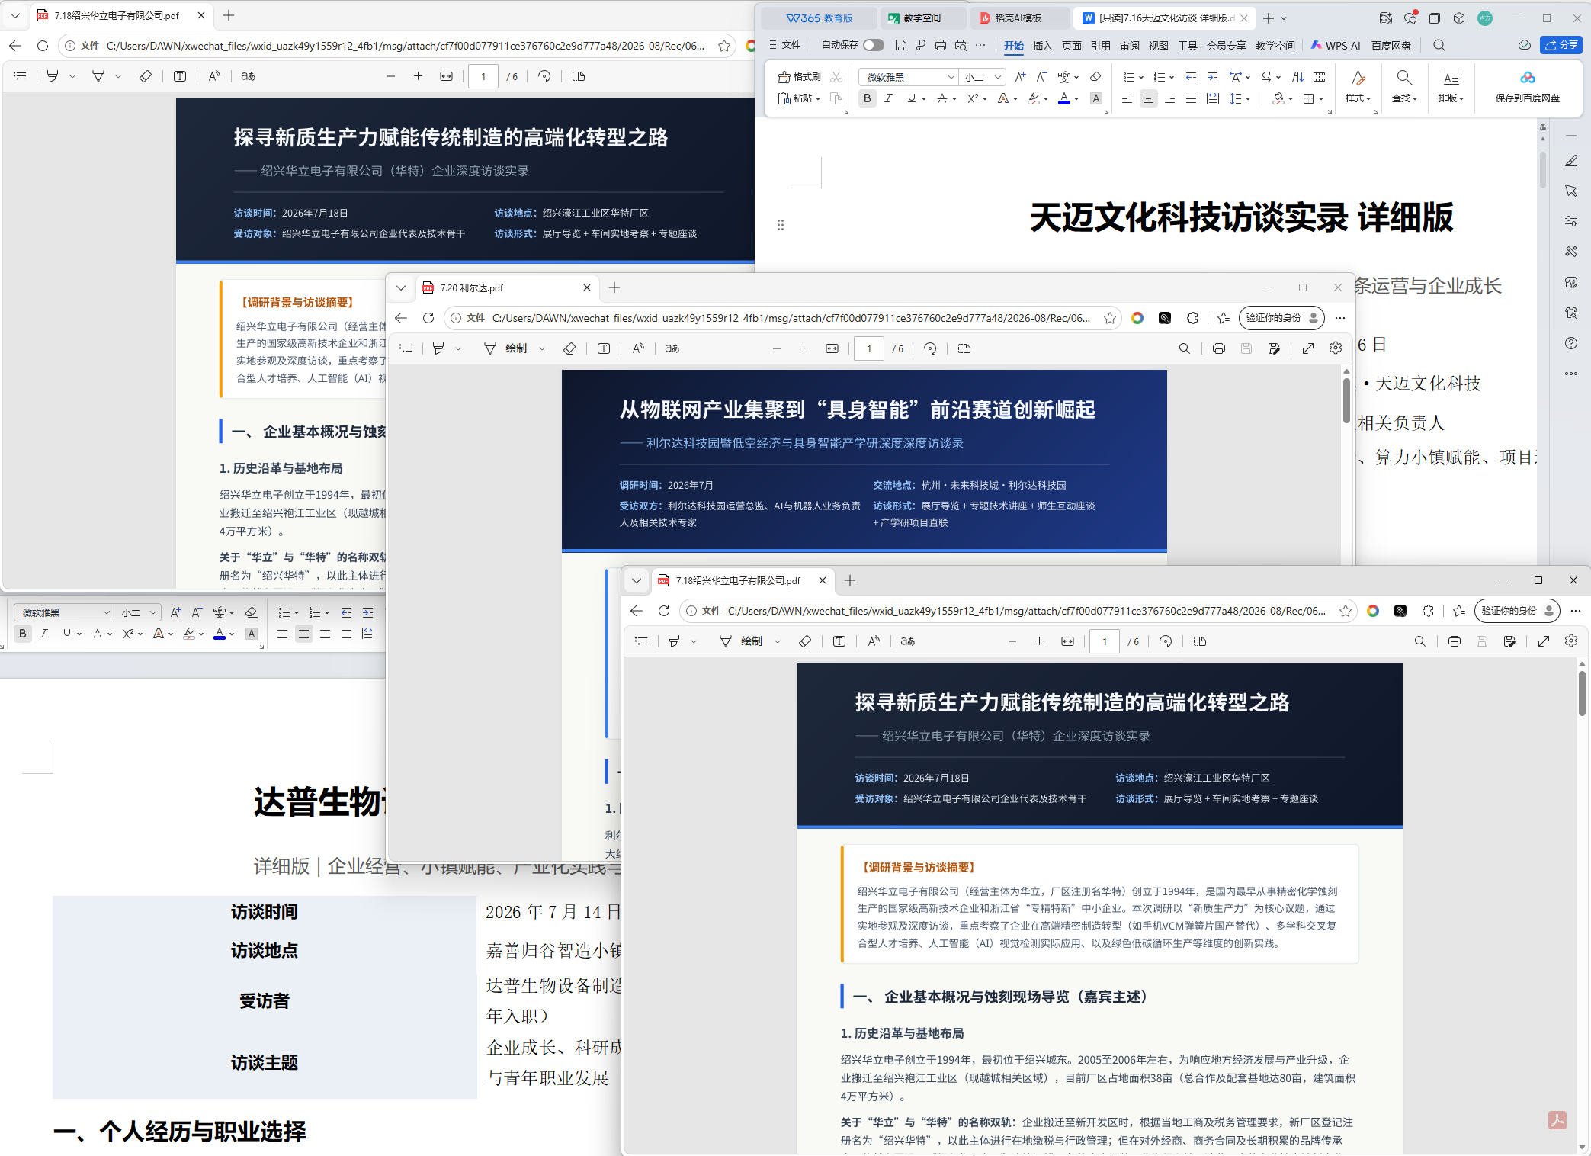Click the numbered list icon in top ribbon
1591x1156 pixels.
pyautogui.click(x=1159, y=77)
